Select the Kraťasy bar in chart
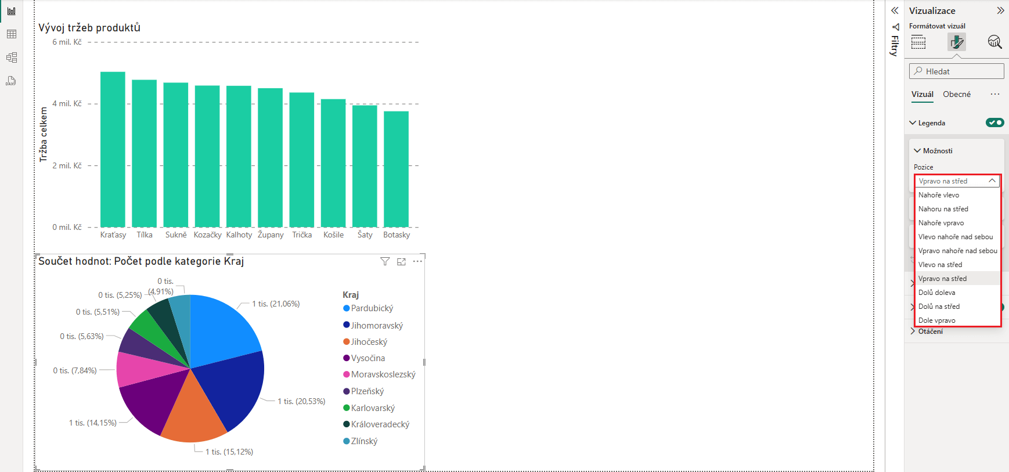 coord(113,149)
